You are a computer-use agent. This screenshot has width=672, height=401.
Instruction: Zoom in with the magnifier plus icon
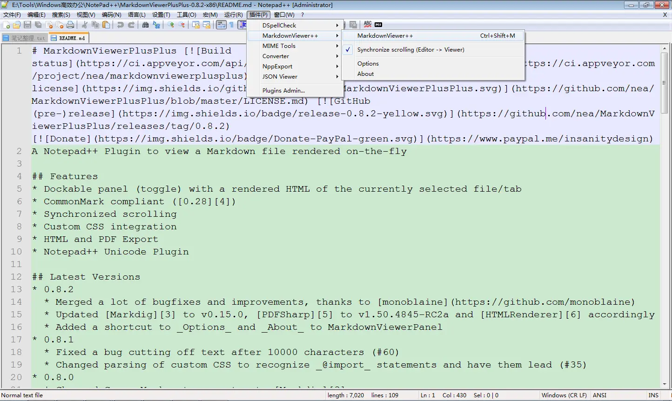point(171,25)
